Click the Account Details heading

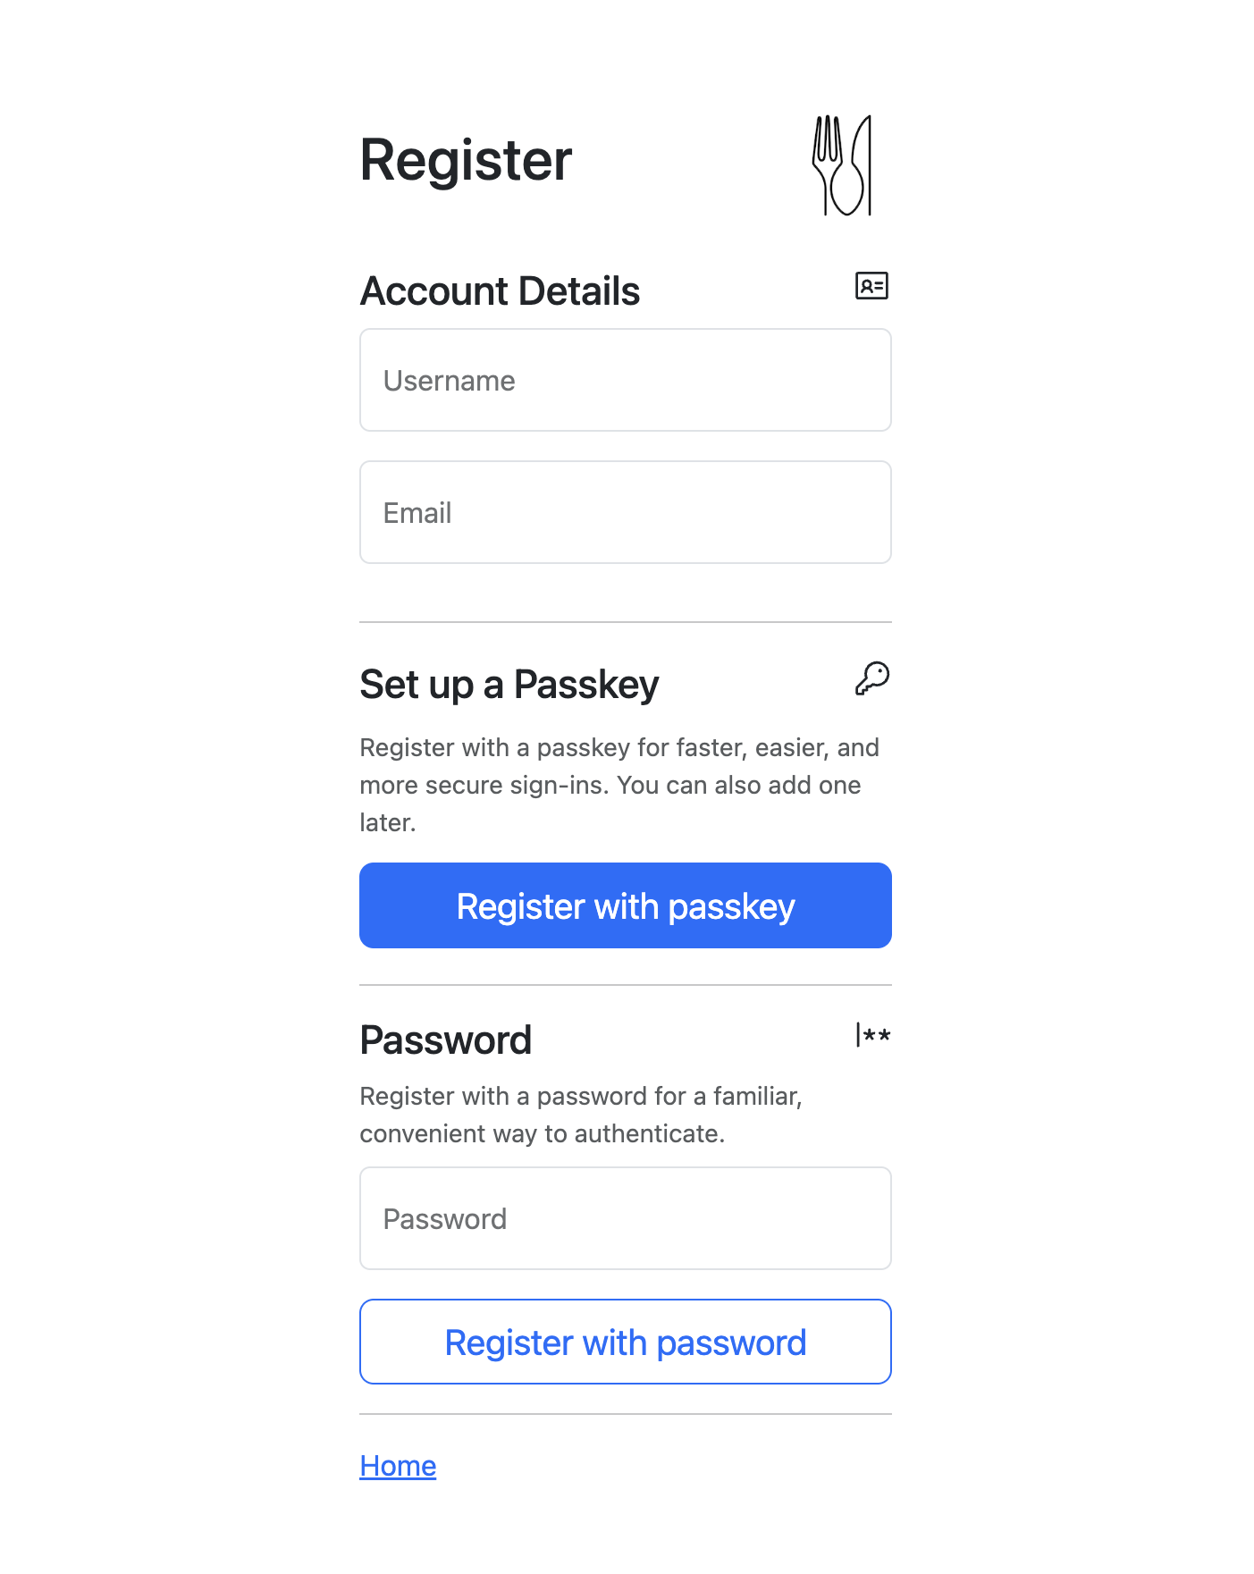(500, 291)
